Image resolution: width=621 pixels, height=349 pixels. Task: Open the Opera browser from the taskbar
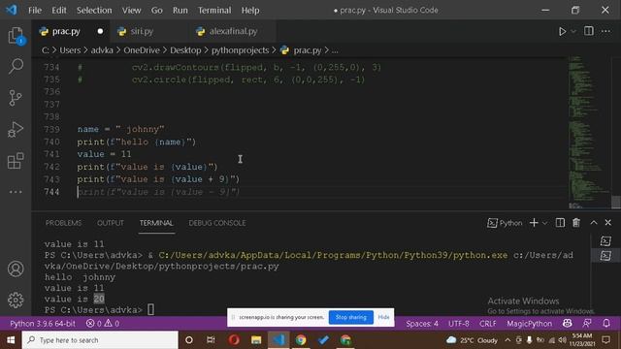click(x=234, y=340)
